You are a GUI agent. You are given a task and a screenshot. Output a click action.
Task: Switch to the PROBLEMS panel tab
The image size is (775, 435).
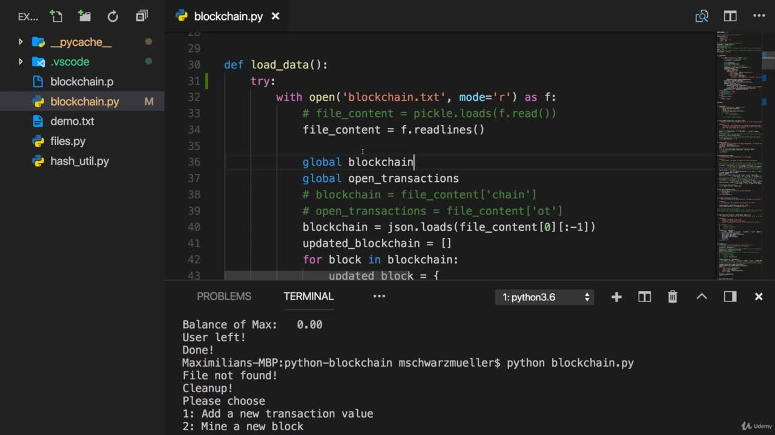(224, 296)
